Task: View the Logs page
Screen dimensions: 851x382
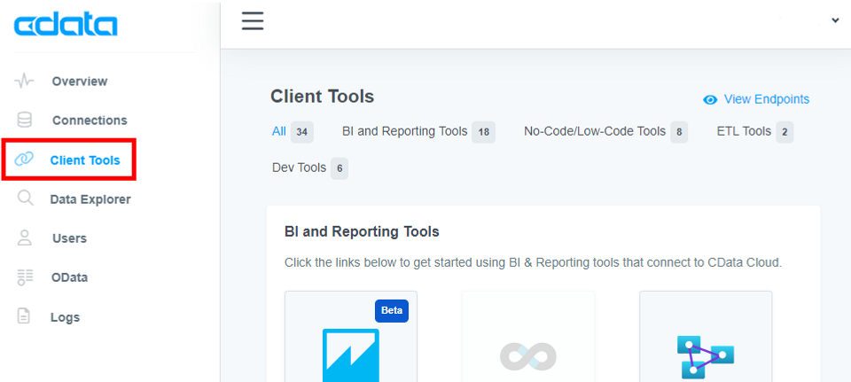Action: point(65,317)
